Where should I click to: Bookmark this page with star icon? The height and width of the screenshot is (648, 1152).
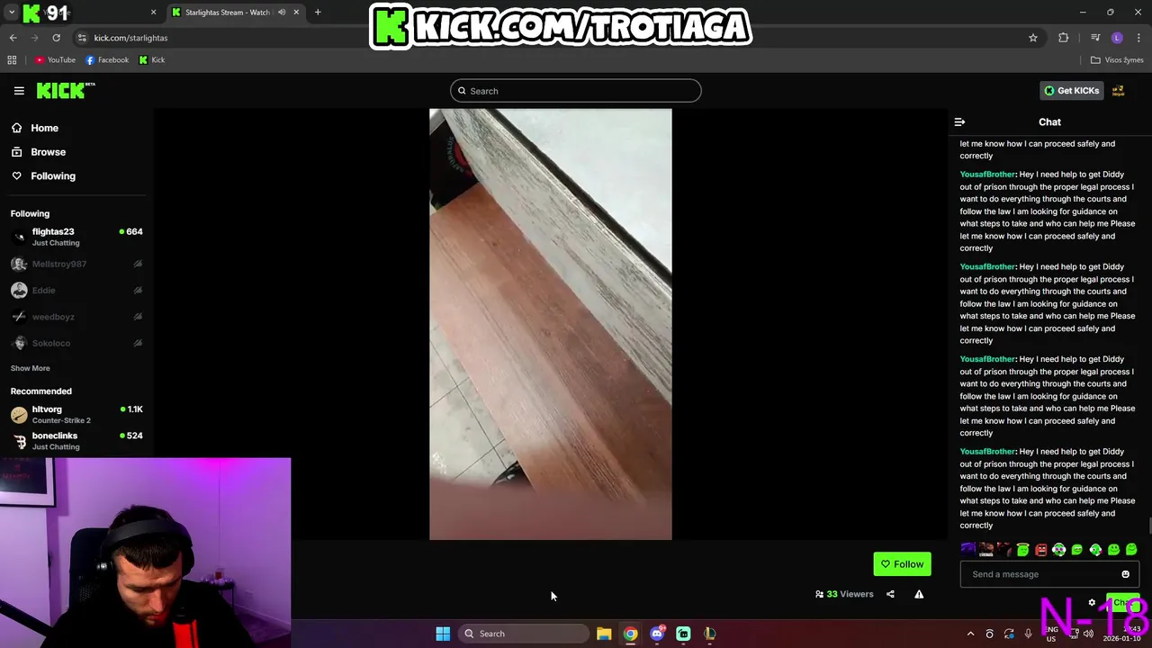tap(1033, 38)
